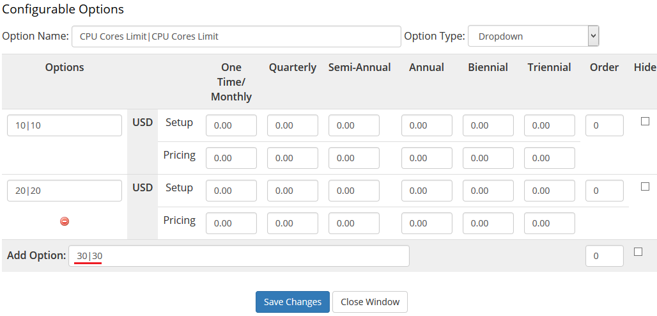657x316 pixels.
Task: Click 10|10 Pricing Triennial field
Action: click(x=550, y=158)
